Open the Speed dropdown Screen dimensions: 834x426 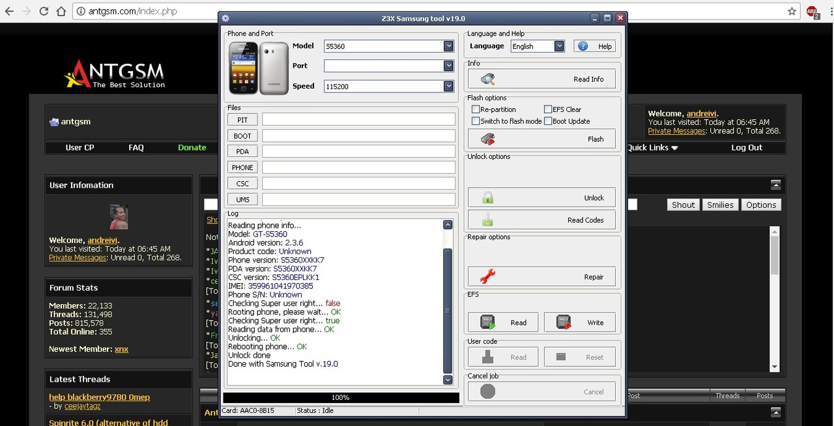point(448,86)
